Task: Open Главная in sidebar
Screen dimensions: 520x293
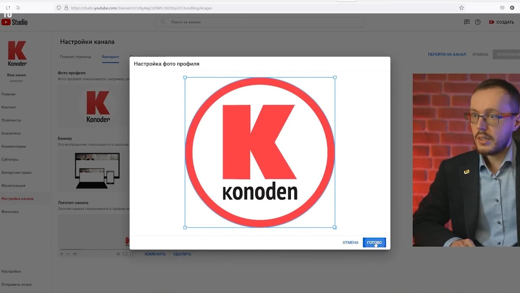Action: 8,94
